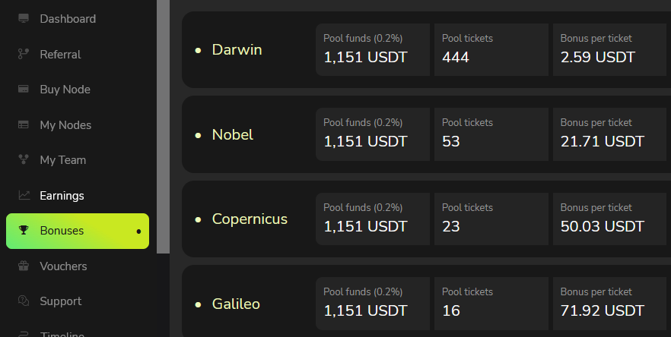Go to My Nodes page
671x337 pixels.
point(65,124)
